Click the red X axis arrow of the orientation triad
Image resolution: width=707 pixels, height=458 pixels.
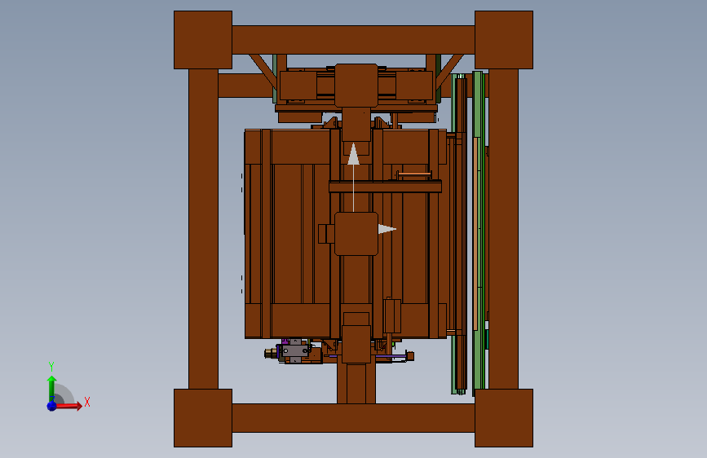point(69,406)
